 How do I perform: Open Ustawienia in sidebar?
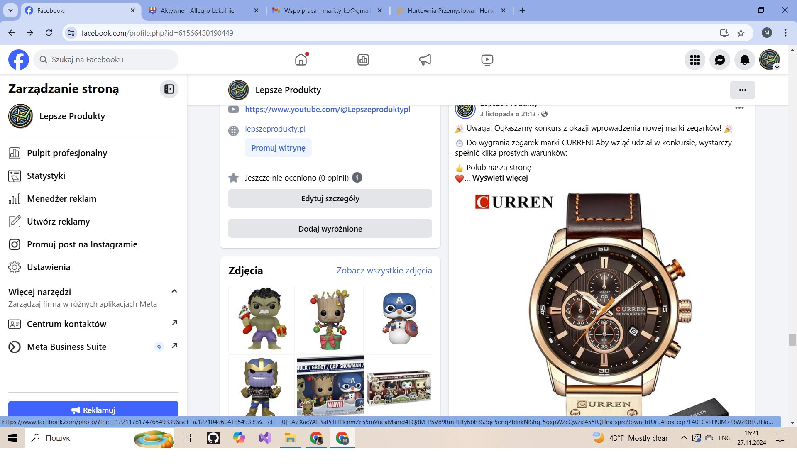coord(93,267)
